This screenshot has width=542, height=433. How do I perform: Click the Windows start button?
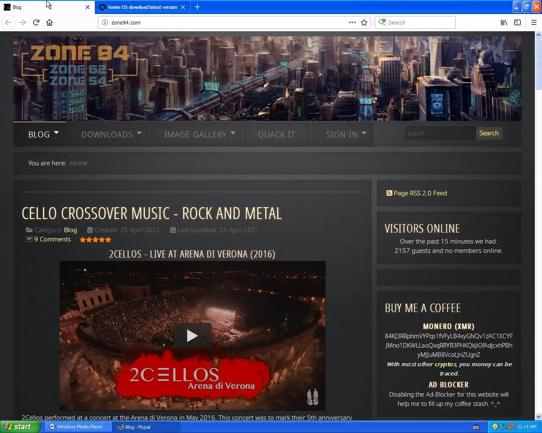[20, 427]
